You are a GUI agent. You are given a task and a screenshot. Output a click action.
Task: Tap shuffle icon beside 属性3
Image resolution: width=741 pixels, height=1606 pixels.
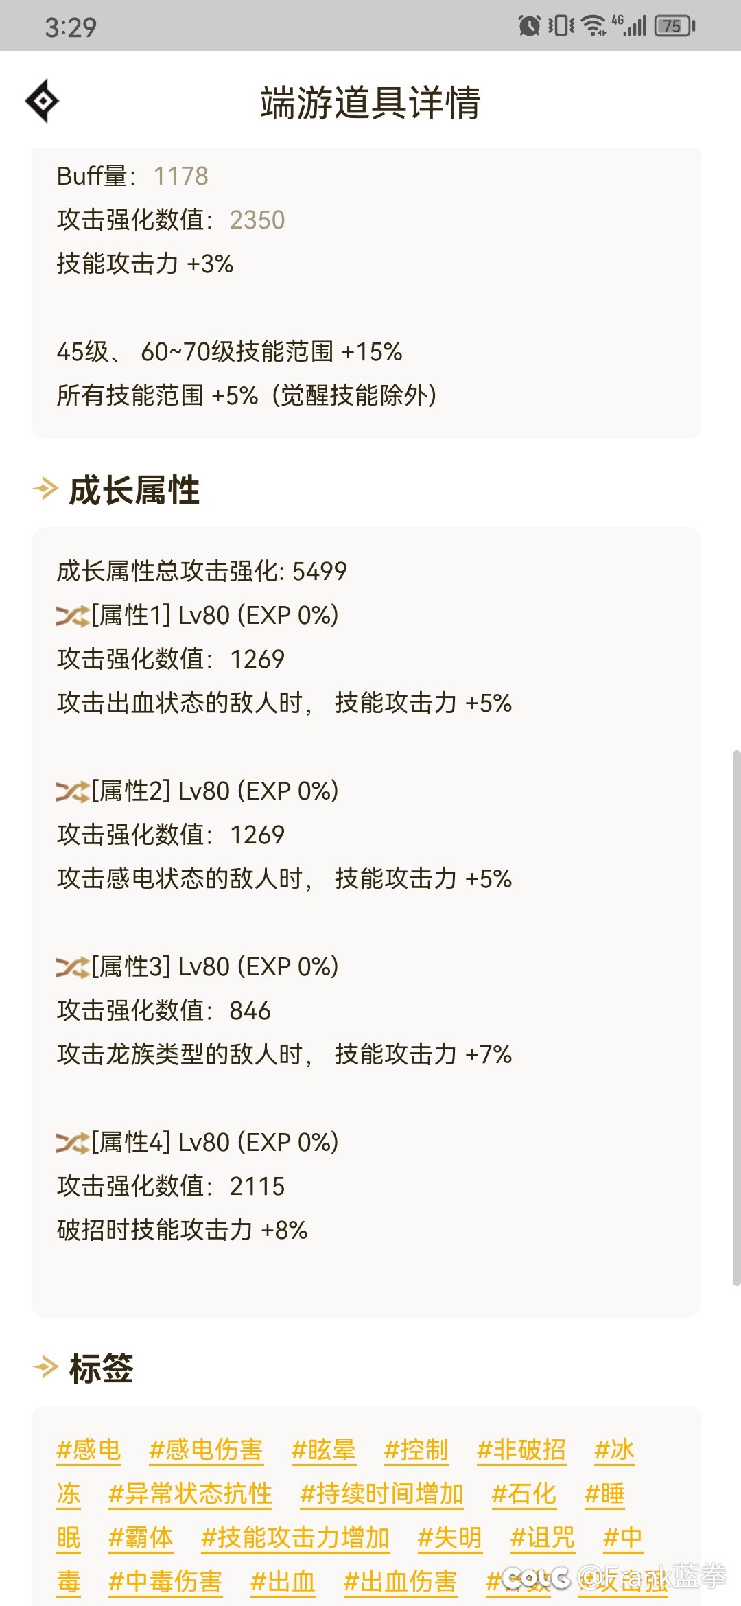tap(73, 967)
